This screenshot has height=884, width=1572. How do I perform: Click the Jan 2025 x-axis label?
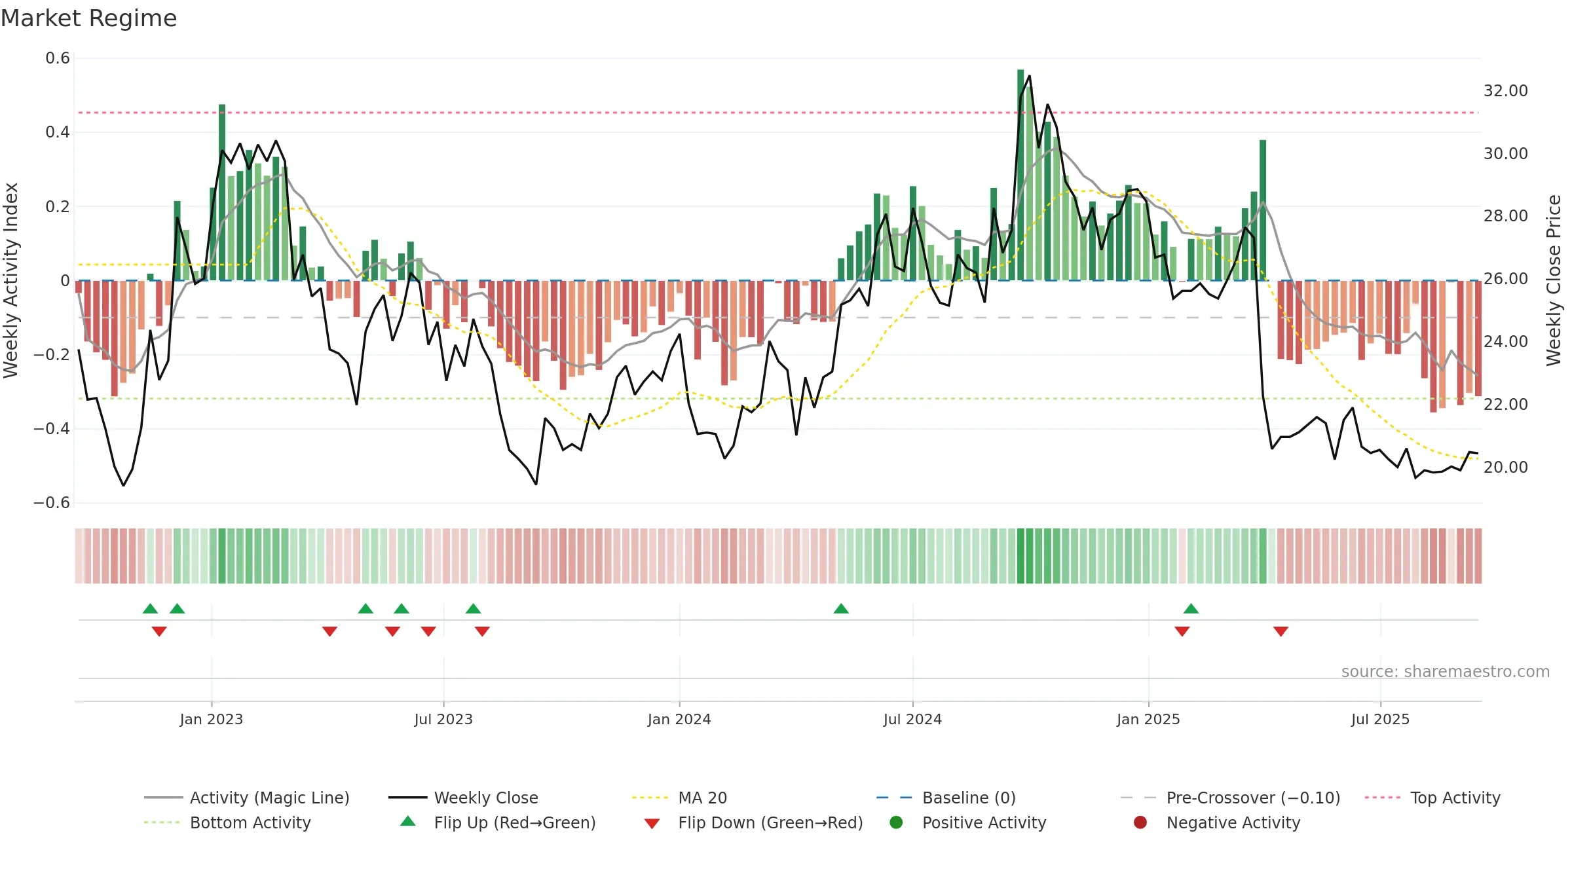click(1148, 720)
